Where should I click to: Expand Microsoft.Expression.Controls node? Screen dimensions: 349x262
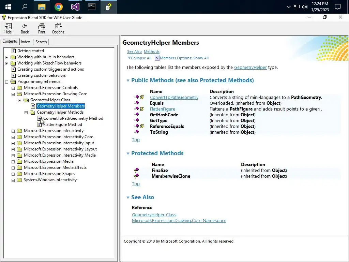point(13,88)
